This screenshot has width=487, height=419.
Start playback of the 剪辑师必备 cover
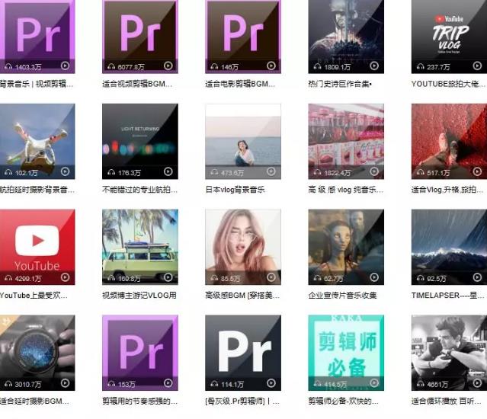pos(373,384)
